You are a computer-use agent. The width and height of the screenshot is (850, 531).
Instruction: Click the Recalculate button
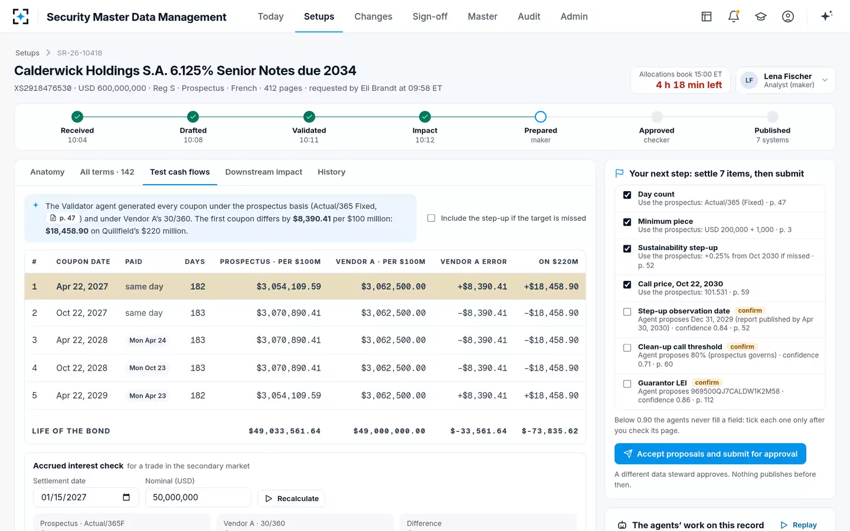click(x=292, y=499)
